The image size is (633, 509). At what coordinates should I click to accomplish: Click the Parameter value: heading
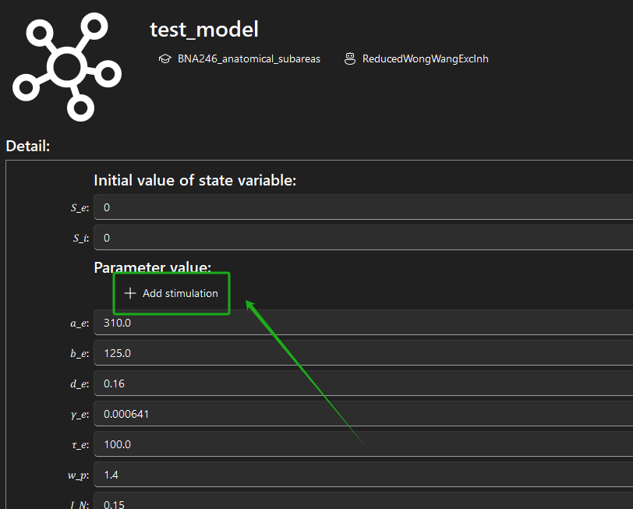click(x=153, y=267)
